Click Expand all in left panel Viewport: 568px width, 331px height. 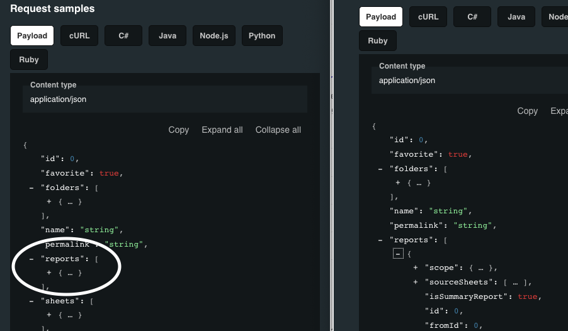point(222,130)
